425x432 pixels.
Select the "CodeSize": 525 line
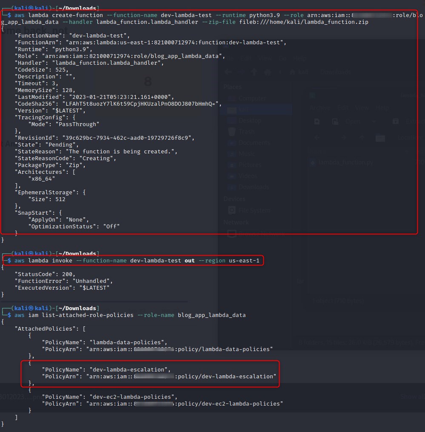pyautogui.click(x=42, y=70)
